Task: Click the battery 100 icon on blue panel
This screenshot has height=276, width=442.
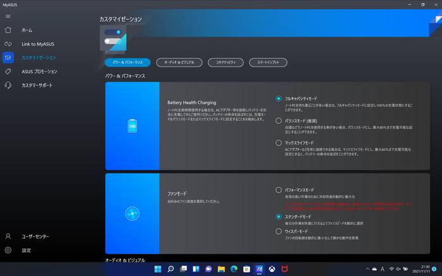Action: click(132, 126)
